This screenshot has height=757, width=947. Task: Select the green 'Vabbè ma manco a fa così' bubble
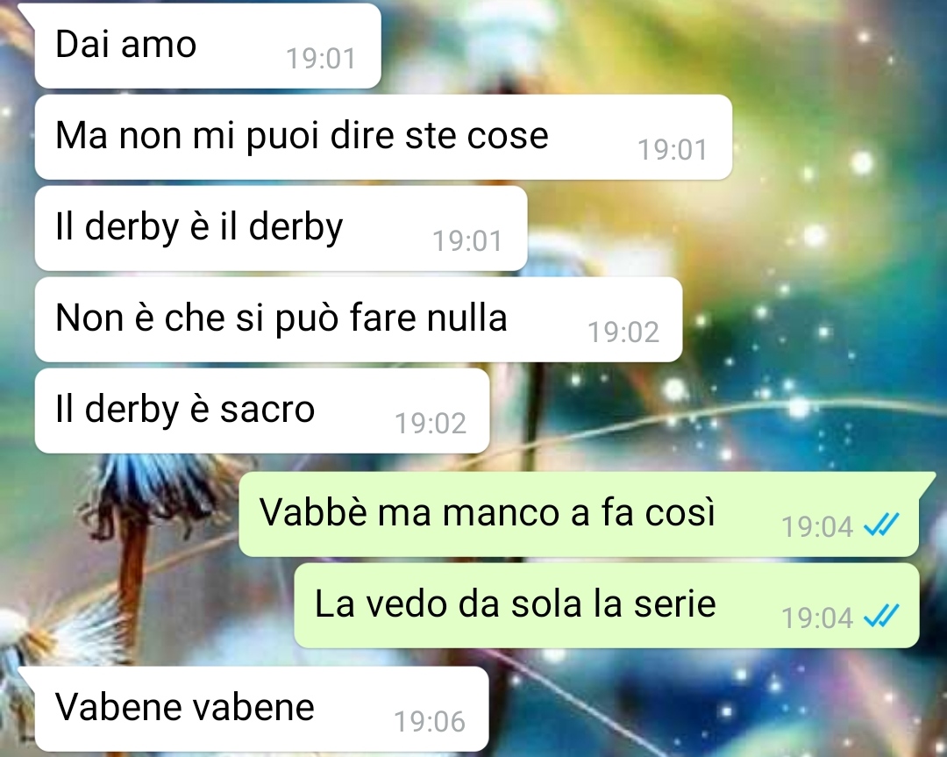(580, 514)
